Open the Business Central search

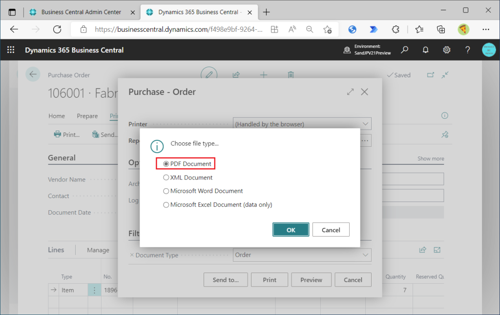[405, 50]
